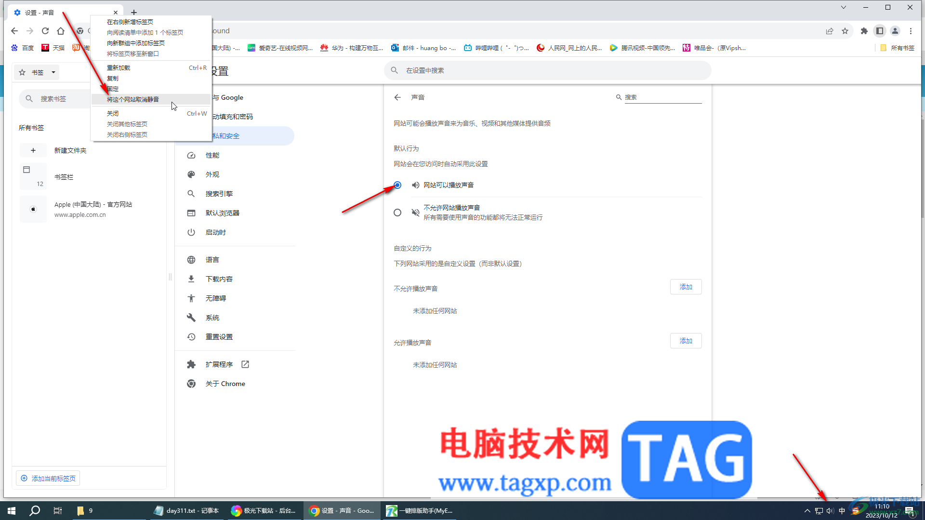
Task: Open Chrome's three-dot menu
Action: [911, 31]
